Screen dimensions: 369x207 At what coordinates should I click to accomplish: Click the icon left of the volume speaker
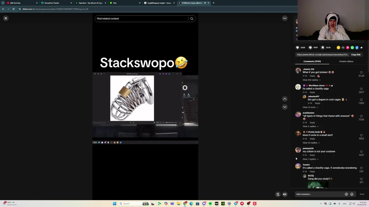pyautogui.click(x=278, y=194)
